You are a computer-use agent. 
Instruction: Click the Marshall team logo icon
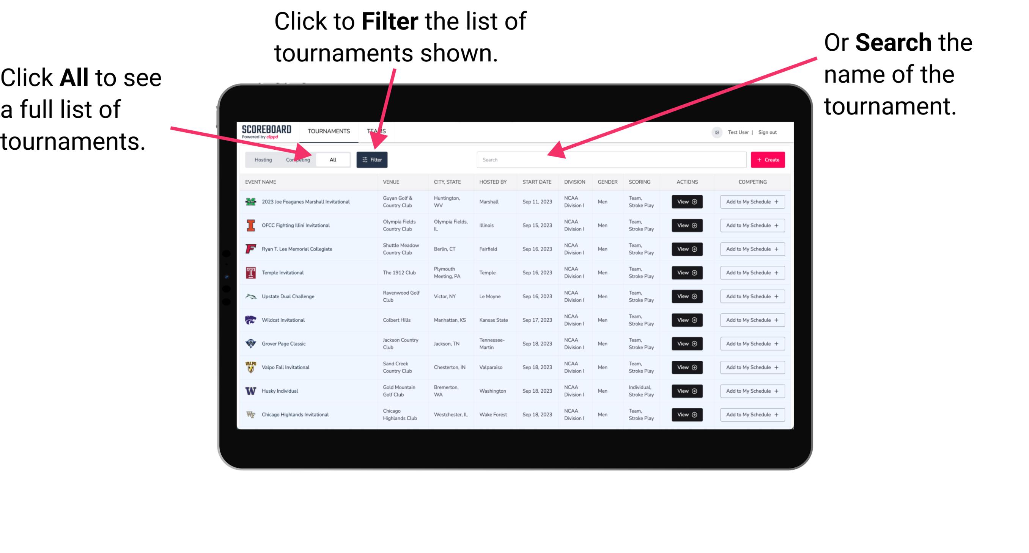(250, 202)
